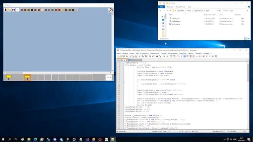This screenshot has width=253, height=142.
Task: Toggle synchronized horizontal scrolling in Notepad++
Action: (174, 56)
